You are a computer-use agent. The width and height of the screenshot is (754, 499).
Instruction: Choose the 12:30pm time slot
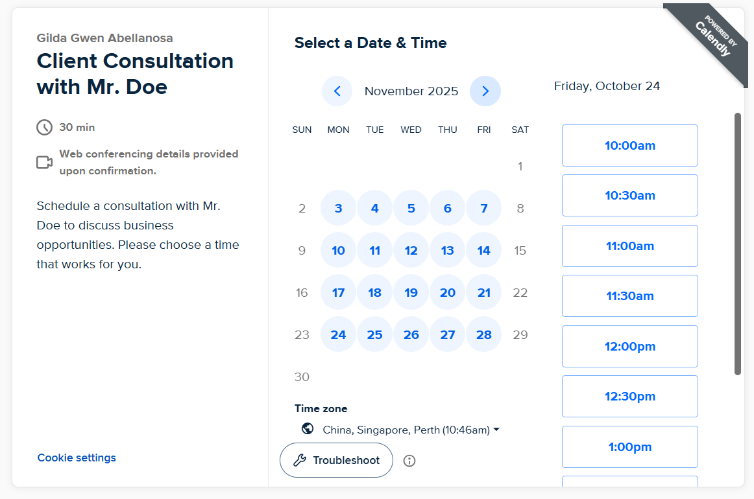click(x=629, y=397)
